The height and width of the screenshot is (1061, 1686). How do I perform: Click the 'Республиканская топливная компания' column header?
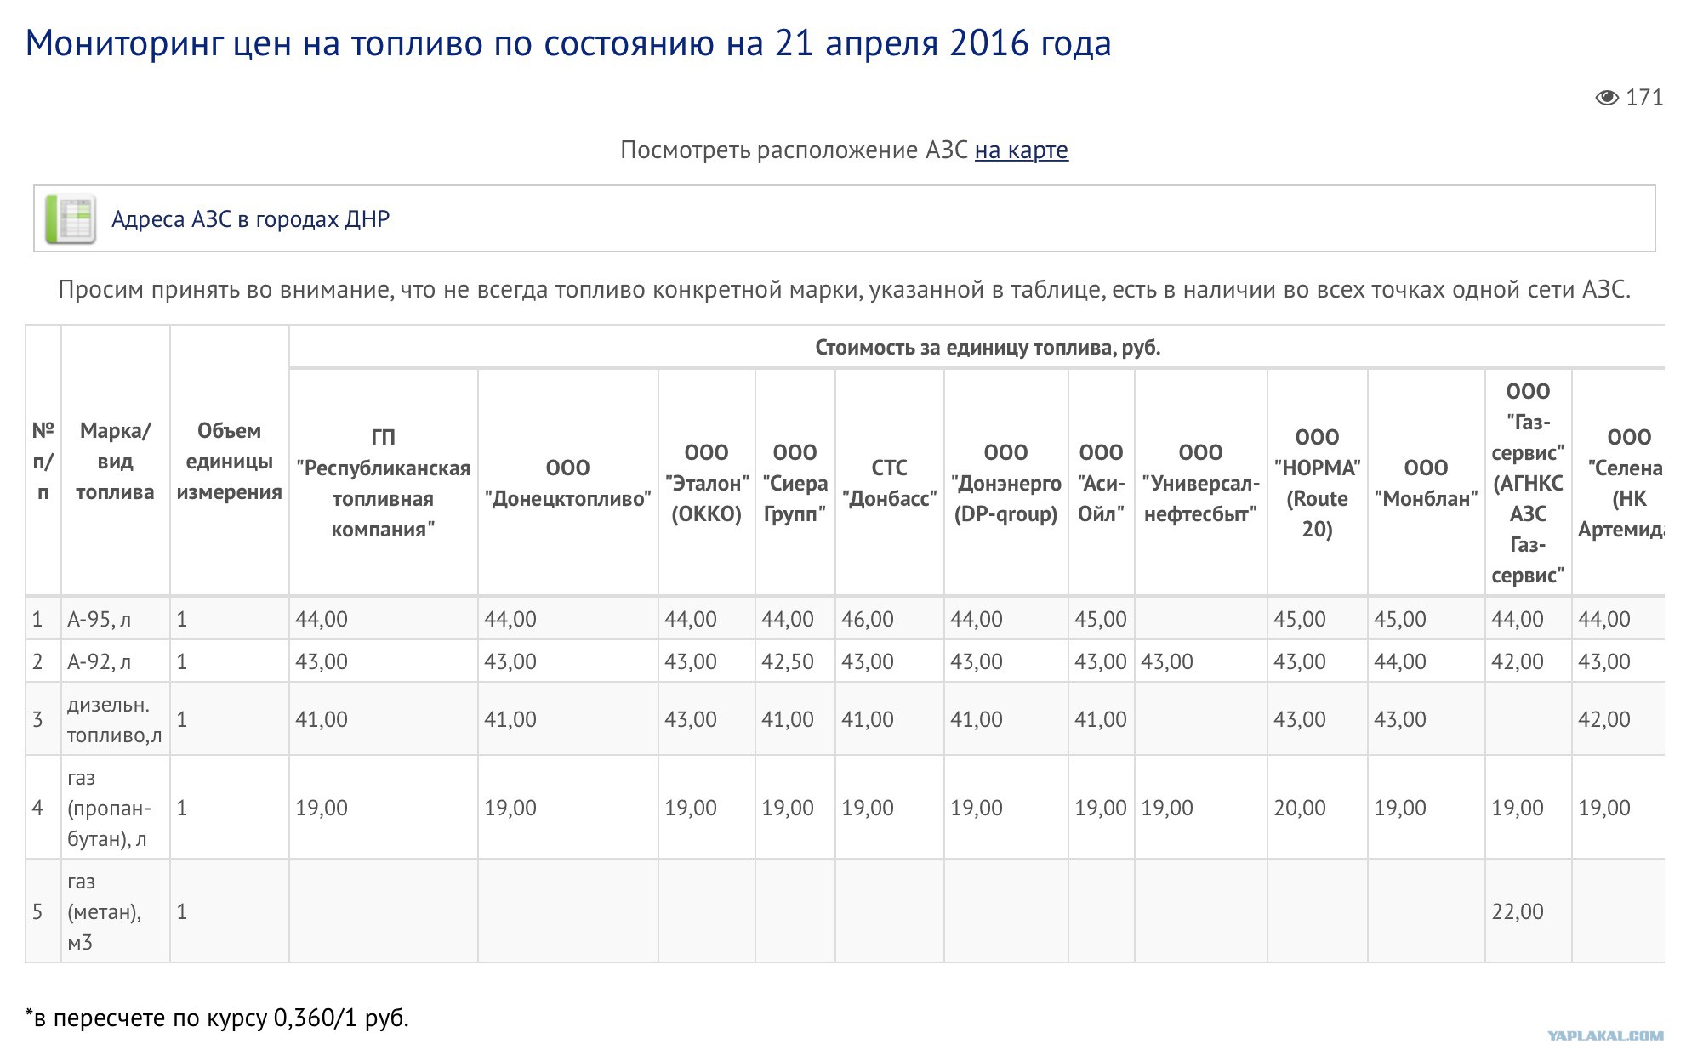384,483
